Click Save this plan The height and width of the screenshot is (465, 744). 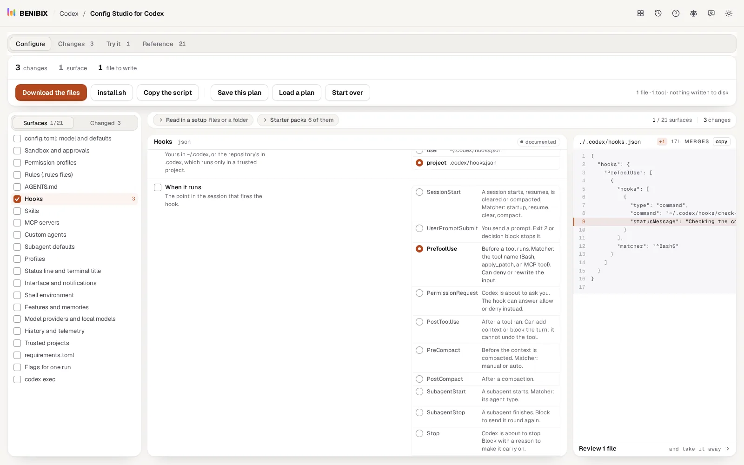(239, 93)
